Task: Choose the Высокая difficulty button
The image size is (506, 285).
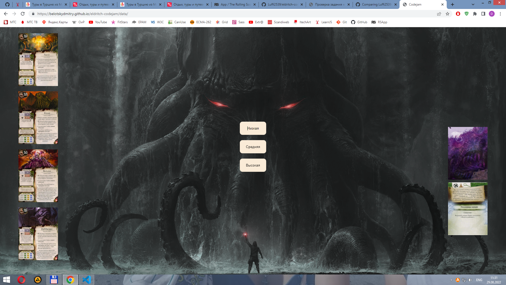Action: click(x=253, y=165)
